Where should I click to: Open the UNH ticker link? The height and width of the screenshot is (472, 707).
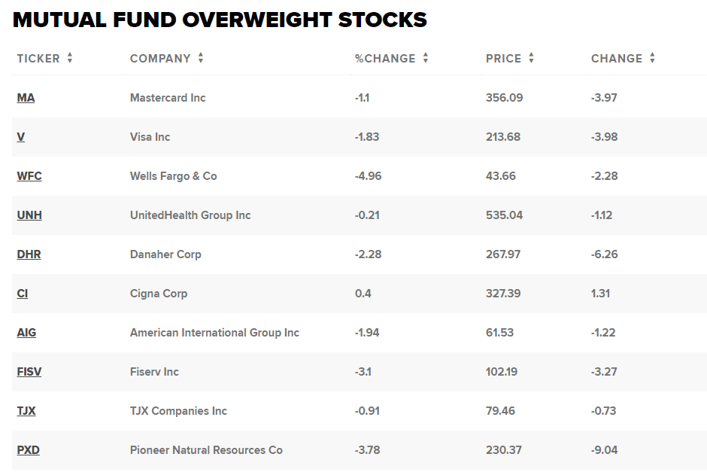[x=29, y=215]
